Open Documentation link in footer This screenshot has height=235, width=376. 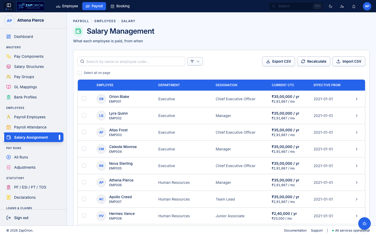coord(295,231)
